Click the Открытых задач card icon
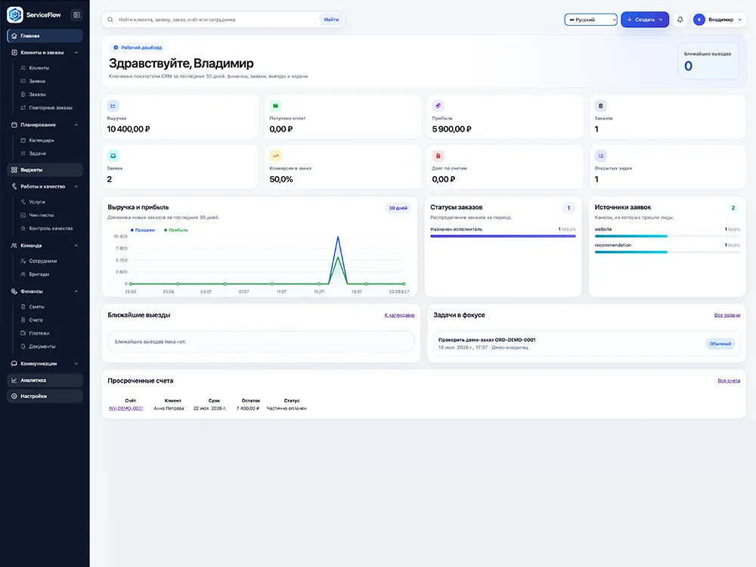This screenshot has width=756, height=567. point(600,156)
